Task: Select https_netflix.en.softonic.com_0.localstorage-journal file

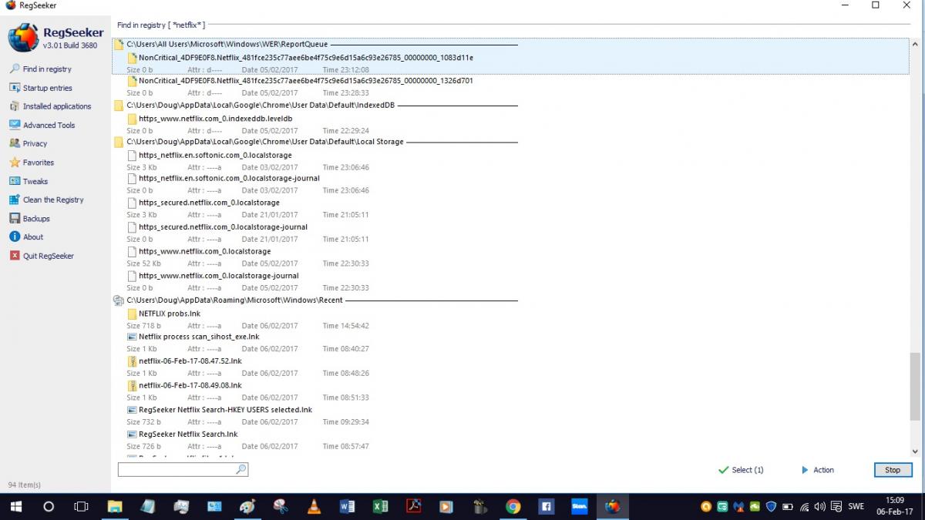Action: [x=229, y=178]
